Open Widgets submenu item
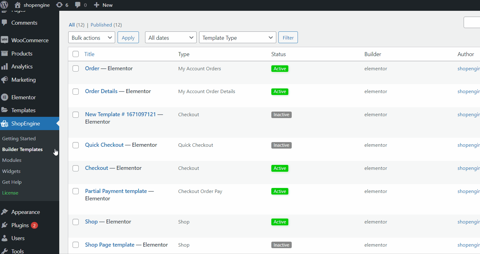The width and height of the screenshot is (480, 254). pyautogui.click(x=11, y=171)
